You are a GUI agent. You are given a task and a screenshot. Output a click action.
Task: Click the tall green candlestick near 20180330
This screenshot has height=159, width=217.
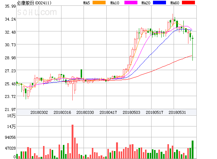click(x=81, y=74)
